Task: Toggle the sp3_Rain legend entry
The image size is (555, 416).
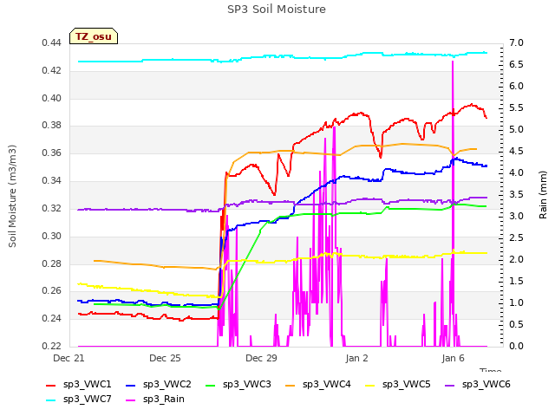Action: point(155,399)
